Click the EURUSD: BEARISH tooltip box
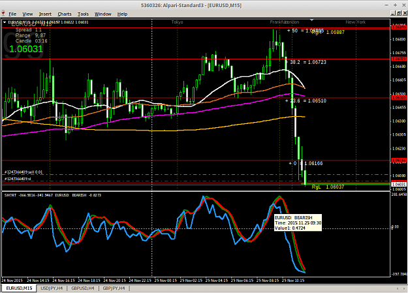 coord(298,223)
